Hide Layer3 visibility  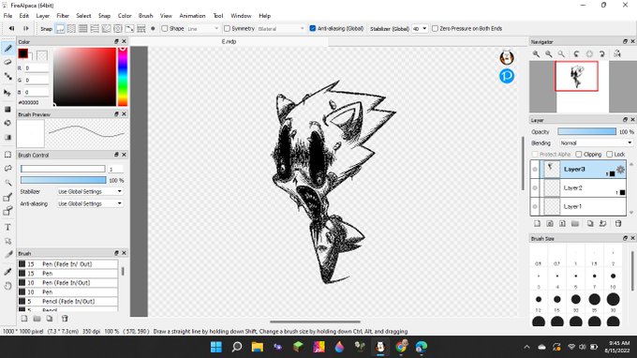pos(535,169)
